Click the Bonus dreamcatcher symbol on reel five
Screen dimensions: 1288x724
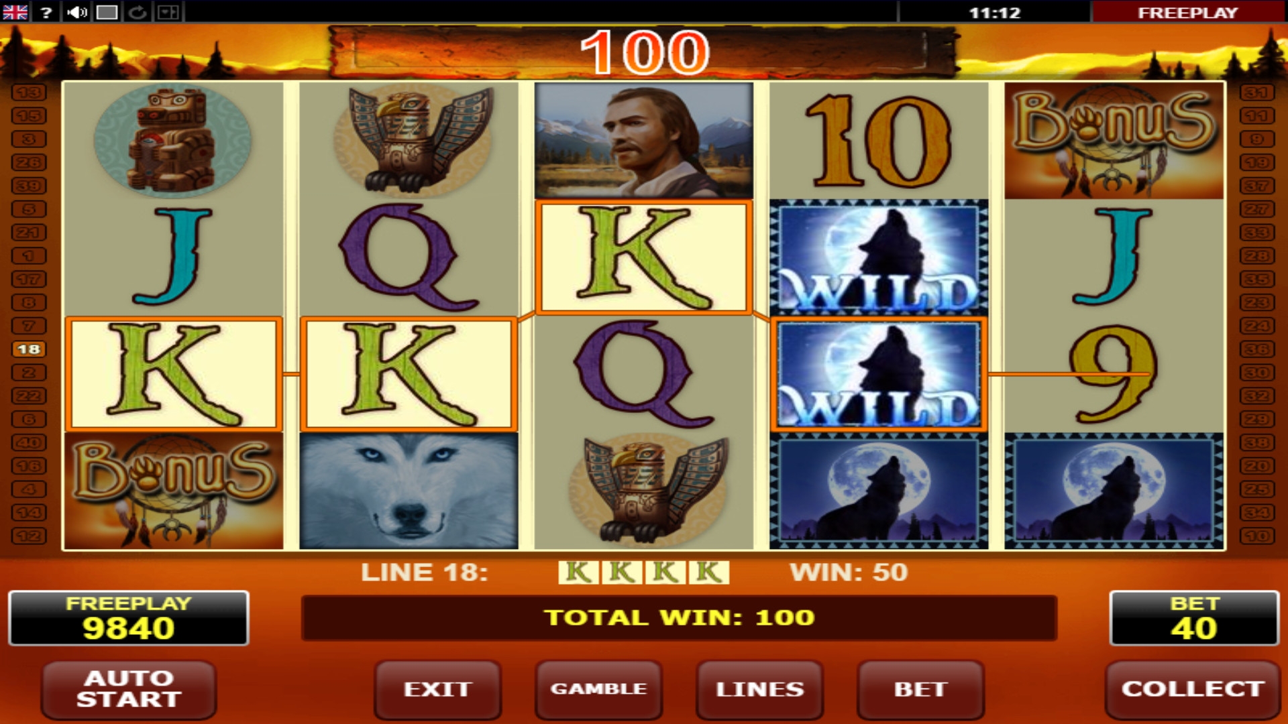pyautogui.click(x=1114, y=141)
